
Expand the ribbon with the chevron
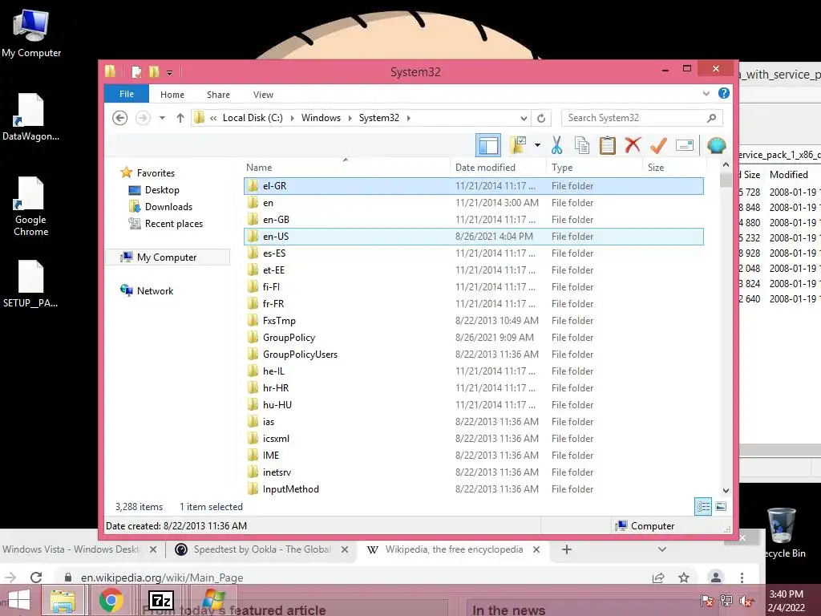coord(706,94)
